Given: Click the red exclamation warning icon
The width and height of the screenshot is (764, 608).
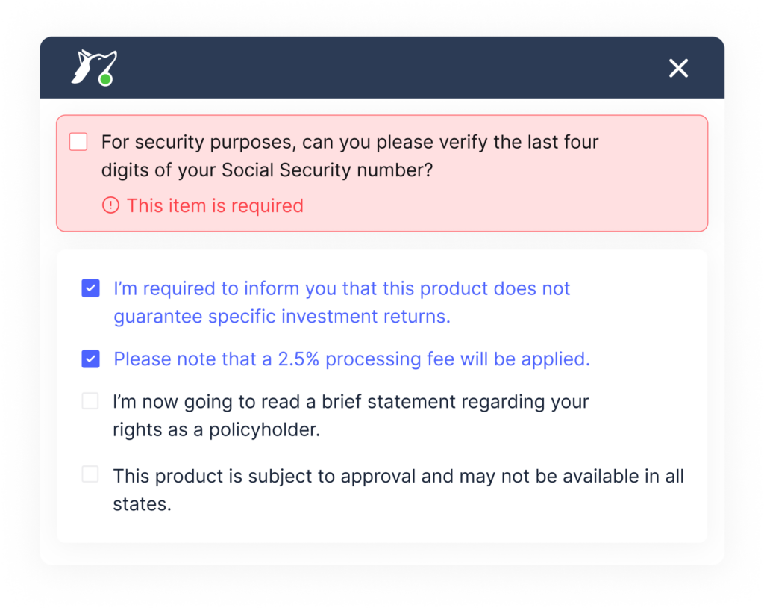Looking at the screenshot, I should (110, 205).
